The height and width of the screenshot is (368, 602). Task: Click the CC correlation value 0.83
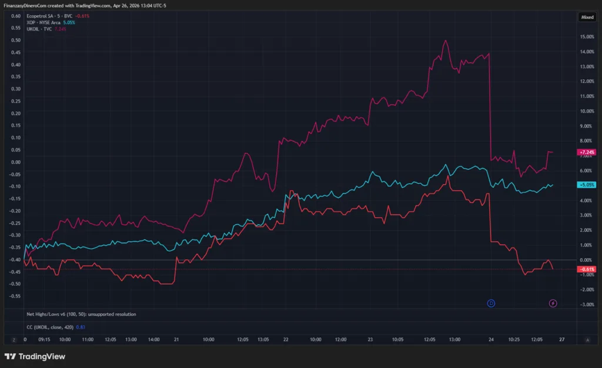pyautogui.click(x=81, y=326)
